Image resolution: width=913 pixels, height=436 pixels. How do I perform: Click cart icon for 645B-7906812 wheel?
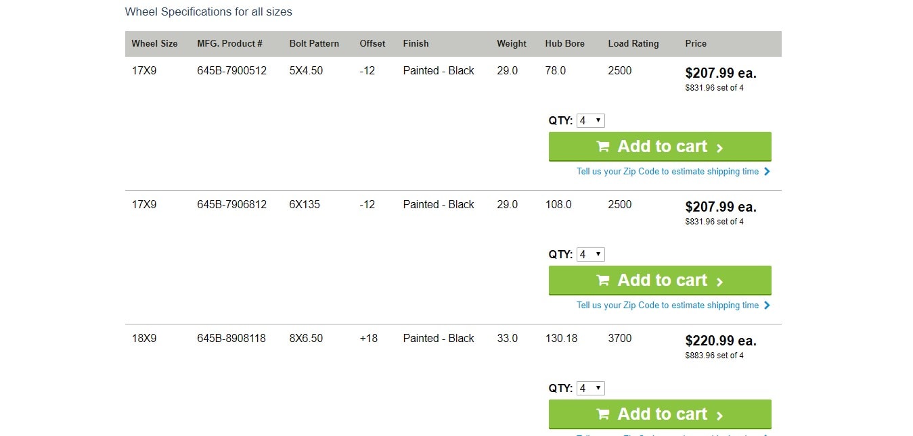tap(603, 281)
